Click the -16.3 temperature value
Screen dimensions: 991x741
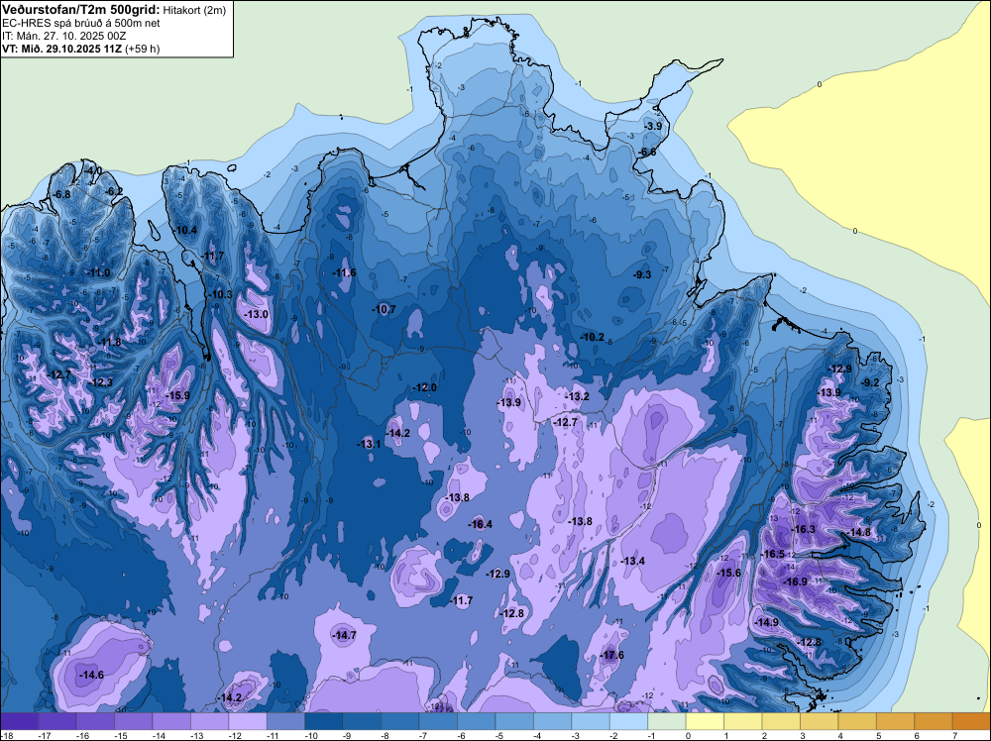pyautogui.click(x=804, y=529)
